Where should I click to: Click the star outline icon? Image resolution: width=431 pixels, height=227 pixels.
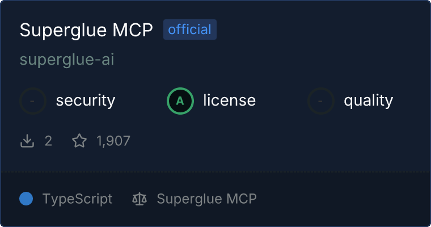79,141
